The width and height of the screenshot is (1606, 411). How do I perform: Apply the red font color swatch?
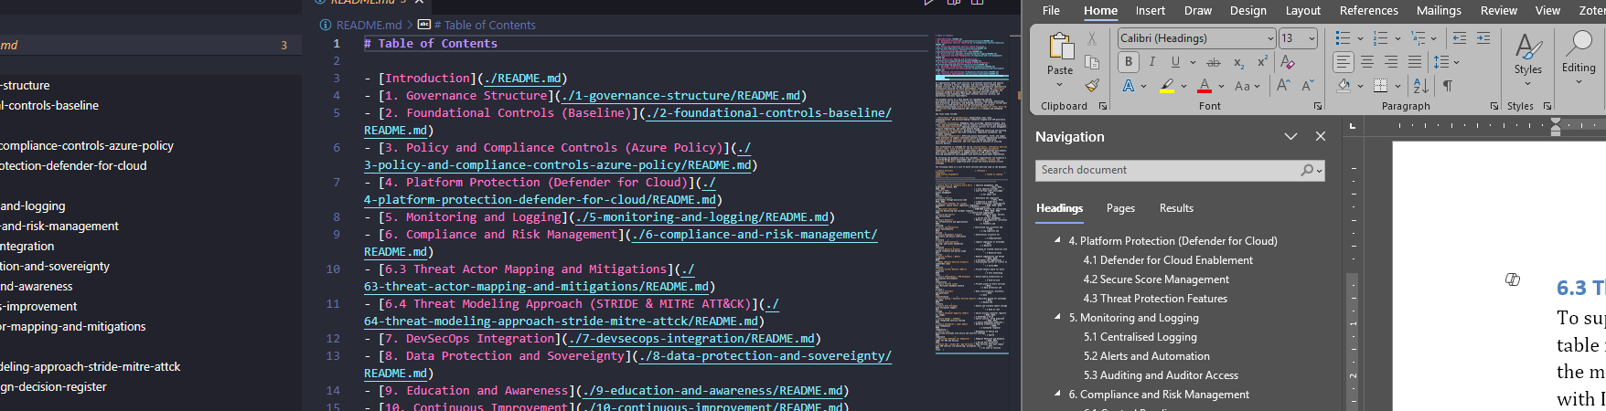click(1204, 86)
